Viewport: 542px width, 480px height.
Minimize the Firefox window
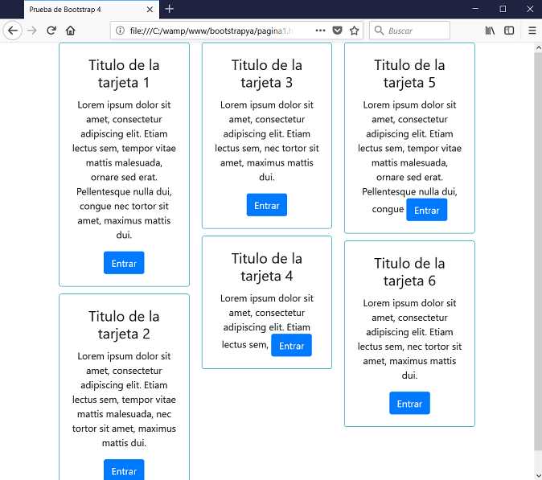pos(475,9)
